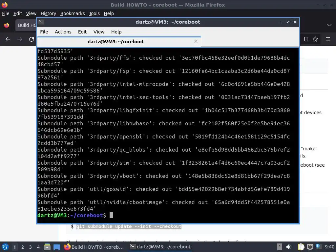The image size is (336, 252).
Task: Maximize the terminal window
Action: point(288,22)
